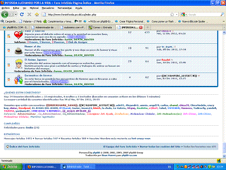The height and width of the screenshot is (170, 226).
Task: Open the Ayuda menu
Action: pos(79,8)
